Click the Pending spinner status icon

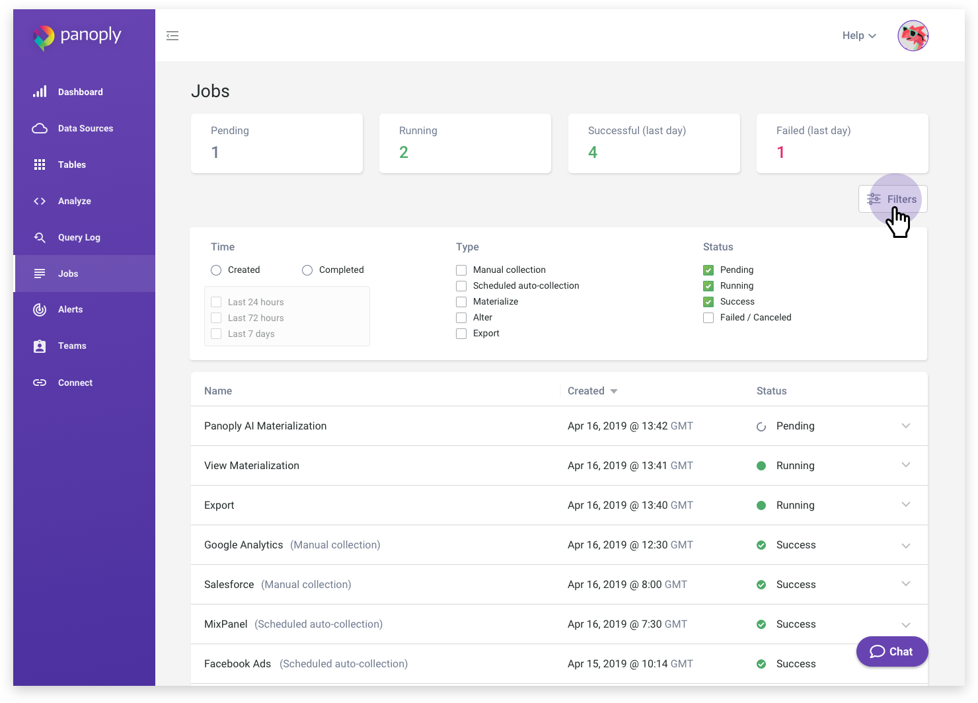point(761,427)
